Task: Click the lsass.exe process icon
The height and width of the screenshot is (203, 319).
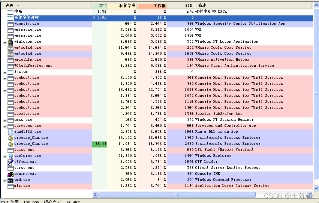Action: (x=10, y=150)
